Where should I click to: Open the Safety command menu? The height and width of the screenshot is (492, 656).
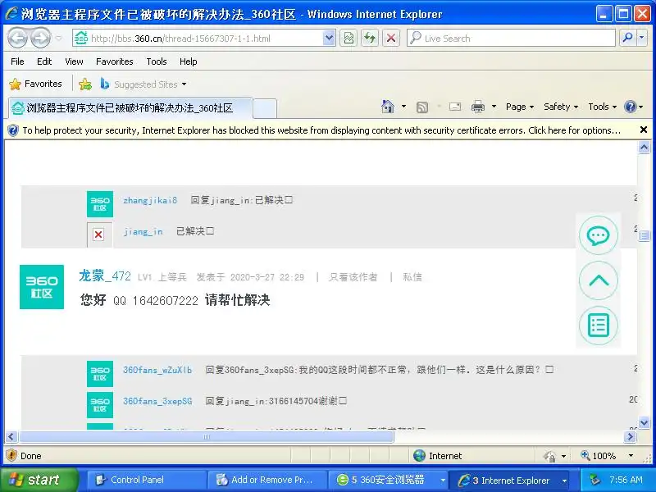point(561,107)
